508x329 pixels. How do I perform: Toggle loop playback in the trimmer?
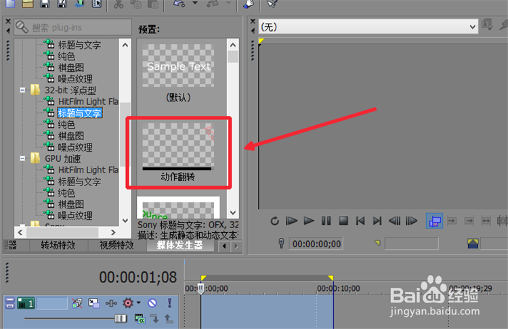pos(274,221)
